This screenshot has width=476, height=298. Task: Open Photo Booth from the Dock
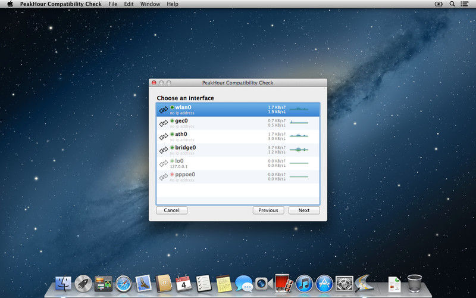point(284,283)
